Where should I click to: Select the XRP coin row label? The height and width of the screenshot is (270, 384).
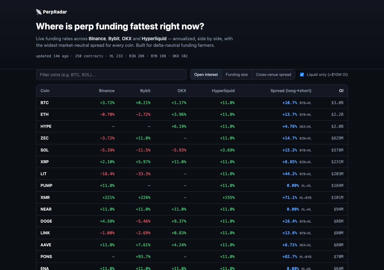[44, 162]
